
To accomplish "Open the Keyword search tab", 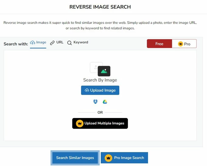I will click(x=81, y=42).
